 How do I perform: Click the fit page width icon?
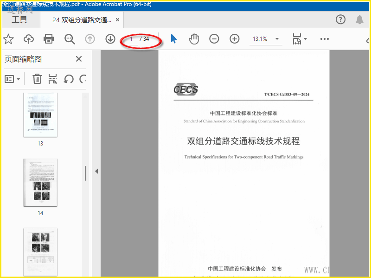(x=297, y=39)
